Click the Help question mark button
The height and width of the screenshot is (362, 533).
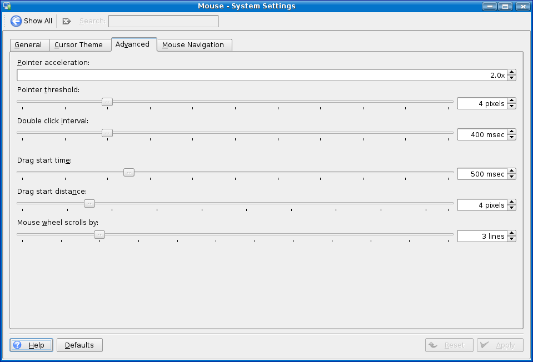point(31,345)
